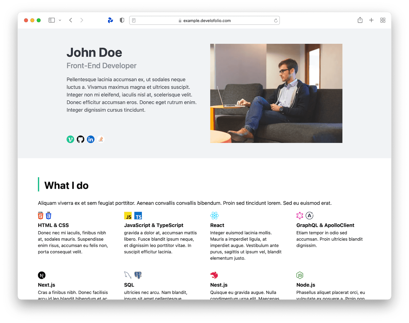Click the pink GraphQL logo icon
This screenshot has width=409, height=323.
click(x=300, y=216)
